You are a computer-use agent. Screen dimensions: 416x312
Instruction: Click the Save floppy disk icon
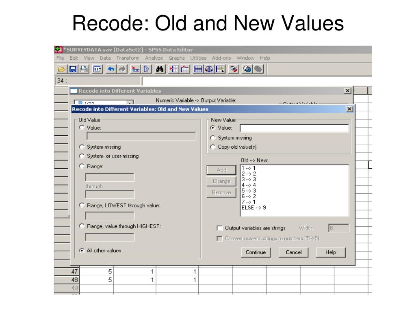click(72, 69)
